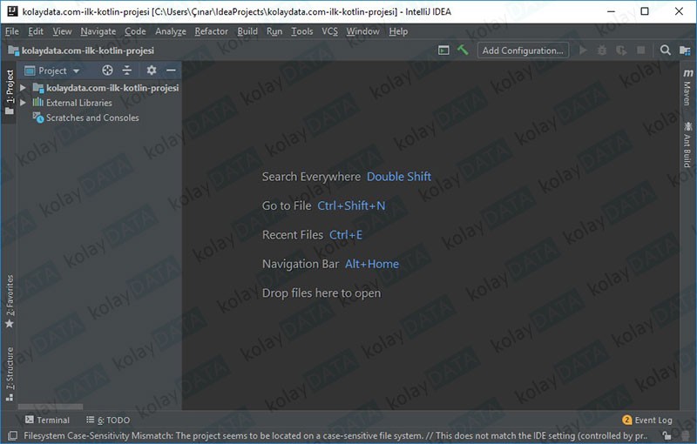Open Project Structure icon at top right

point(685,50)
